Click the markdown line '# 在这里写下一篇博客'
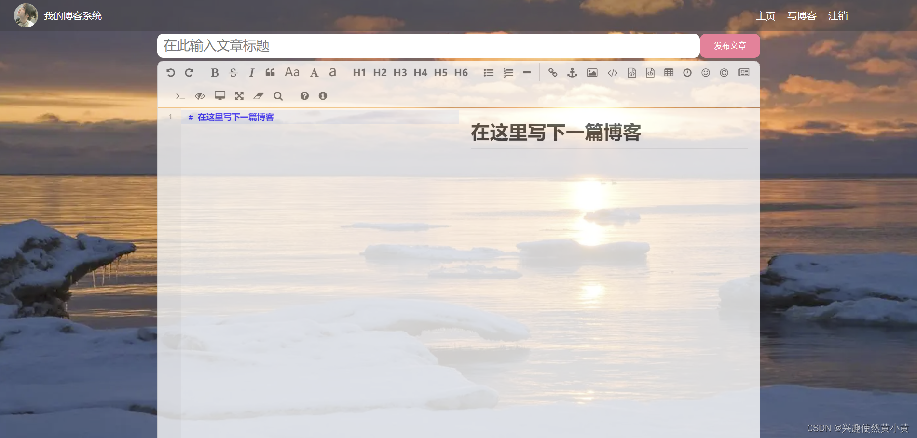The width and height of the screenshot is (917, 438). [x=231, y=117]
